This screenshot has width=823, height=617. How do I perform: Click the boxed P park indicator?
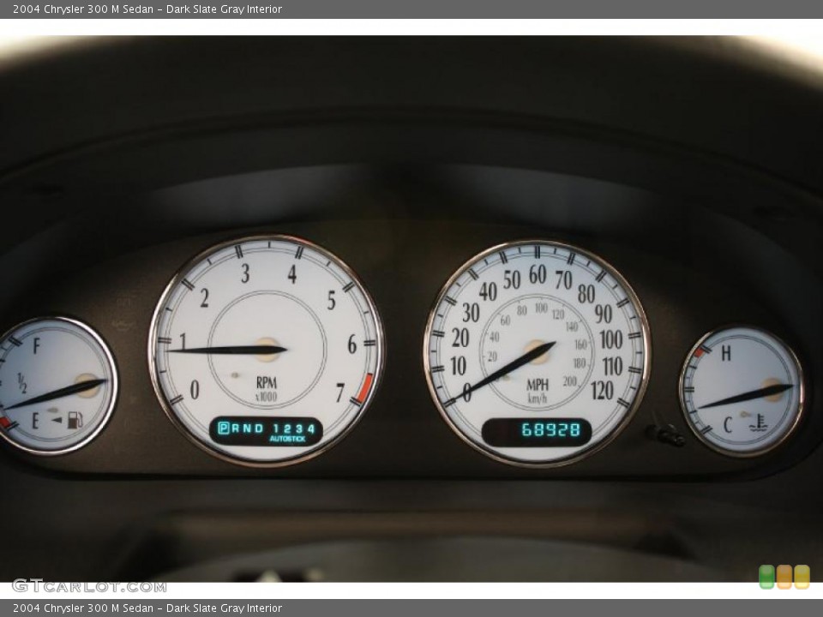(224, 428)
